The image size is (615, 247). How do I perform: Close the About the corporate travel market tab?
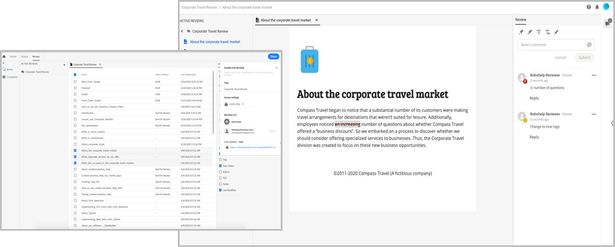click(x=317, y=20)
